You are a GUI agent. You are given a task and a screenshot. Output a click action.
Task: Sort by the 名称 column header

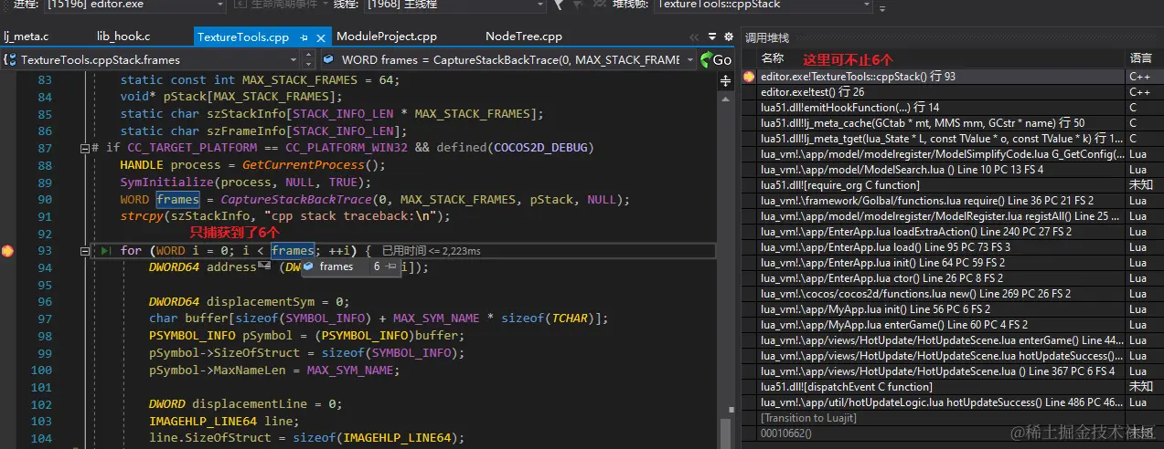tap(773, 57)
